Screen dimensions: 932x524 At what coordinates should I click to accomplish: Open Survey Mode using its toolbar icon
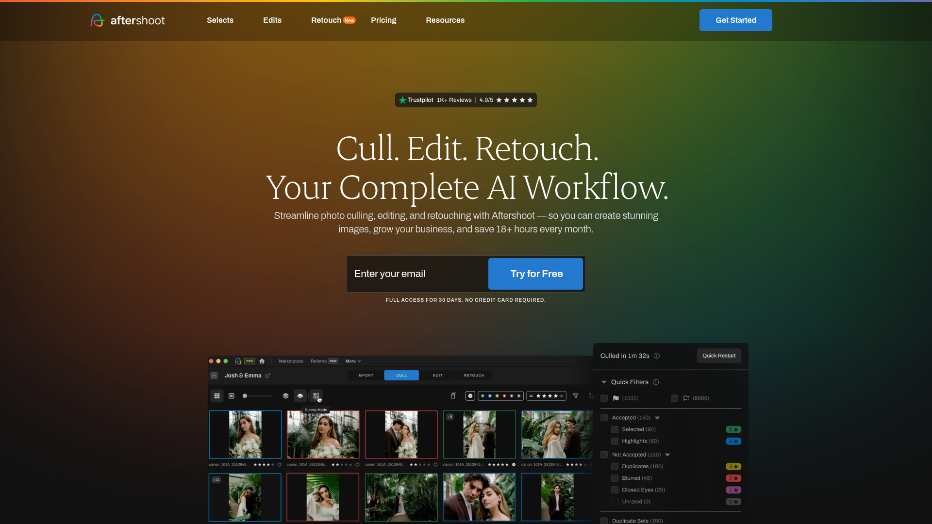tap(316, 396)
